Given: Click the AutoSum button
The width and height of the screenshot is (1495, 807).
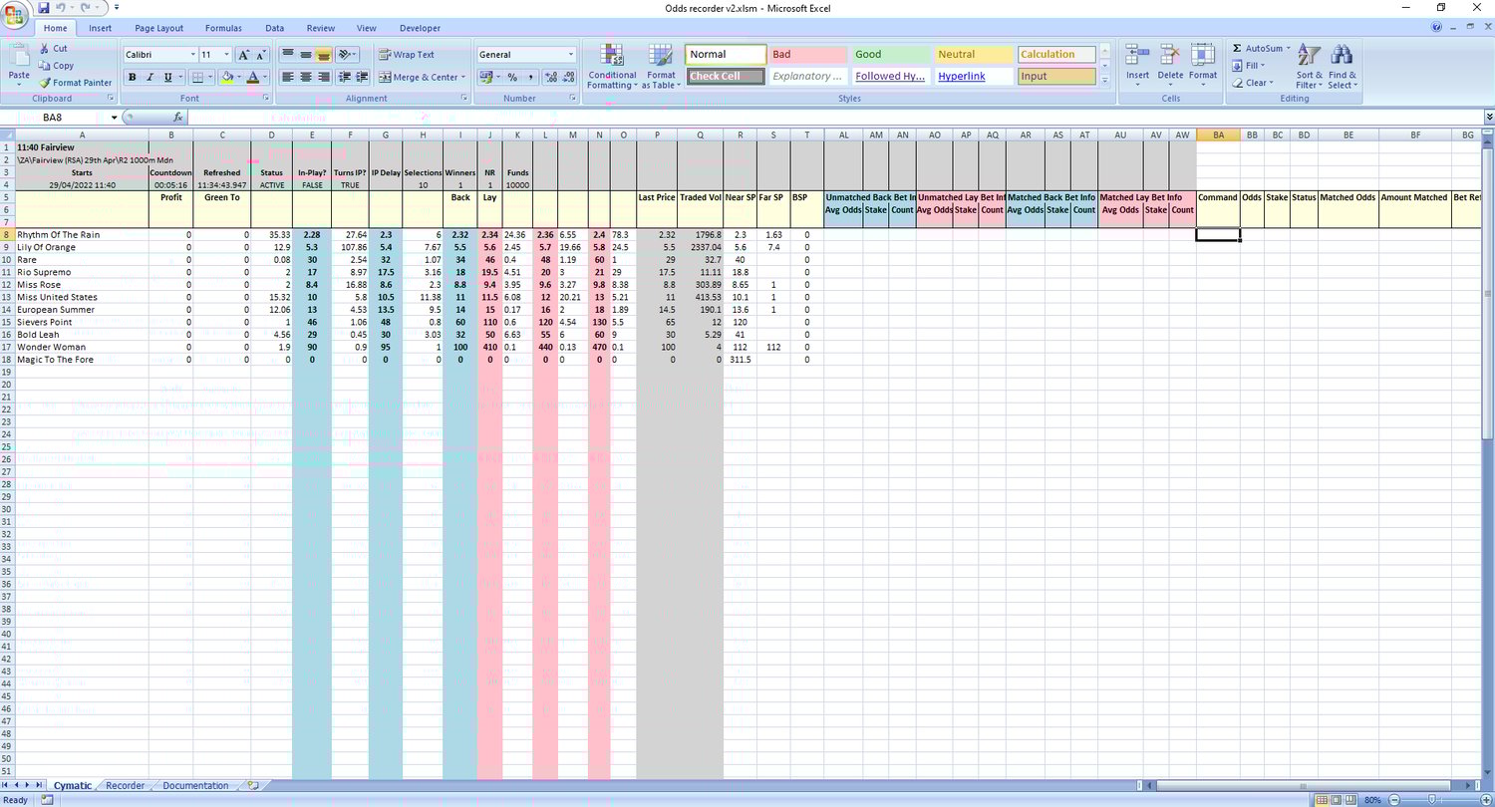Looking at the screenshot, I should click(x=1261, y=48).
